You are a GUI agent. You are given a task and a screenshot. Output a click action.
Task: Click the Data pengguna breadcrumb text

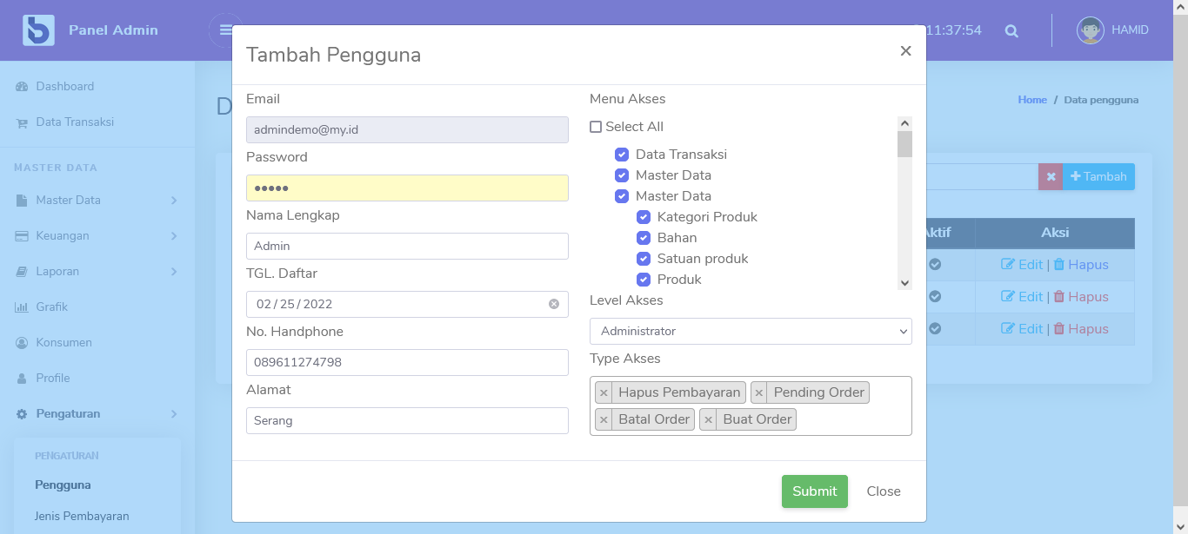pos(1101,100)
